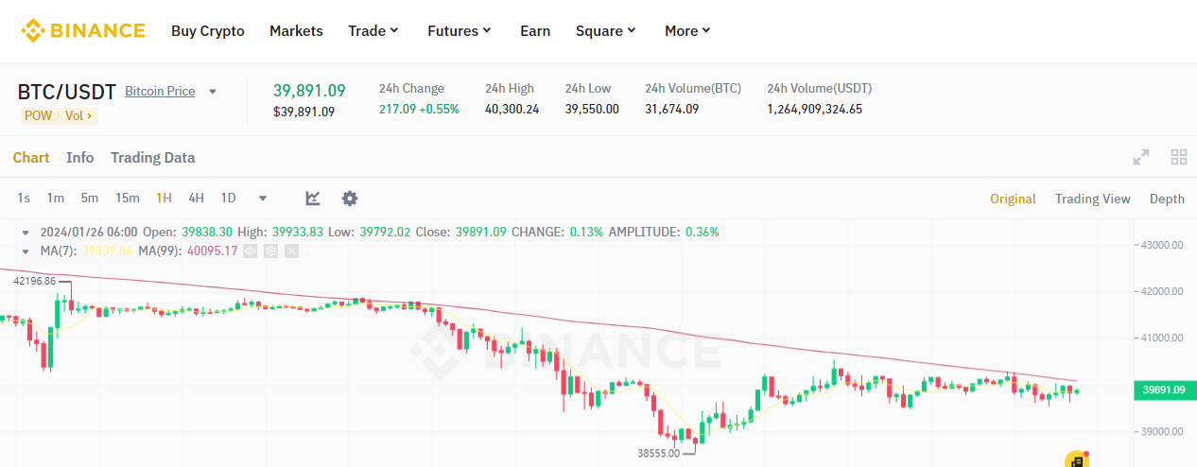1197x467 pixels.
Task: Click the MA(99) value 40095.17
Action: click(x=210, y=251)
